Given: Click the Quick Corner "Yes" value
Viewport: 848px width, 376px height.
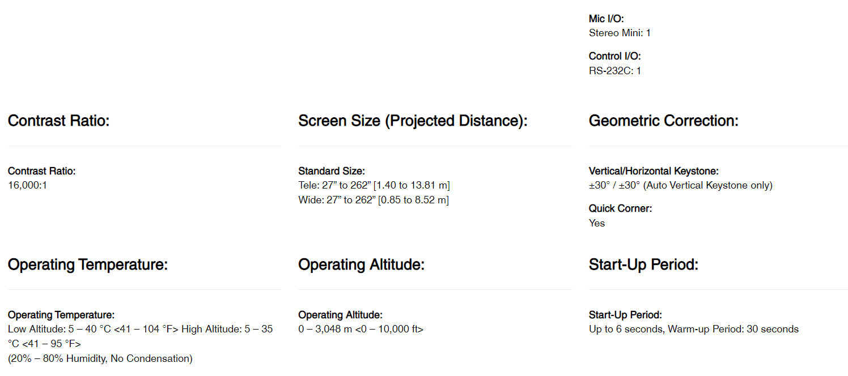Looking at the screenshot, I should (x=597, y=223).
